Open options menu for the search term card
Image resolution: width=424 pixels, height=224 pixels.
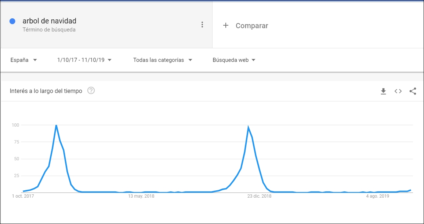pos(202,24)
